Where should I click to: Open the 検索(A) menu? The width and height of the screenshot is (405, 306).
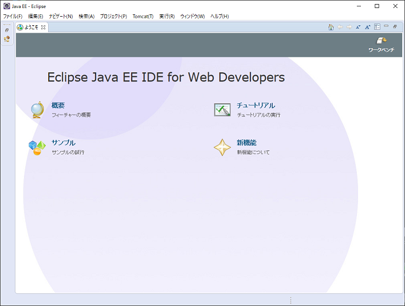click(87, 16)
